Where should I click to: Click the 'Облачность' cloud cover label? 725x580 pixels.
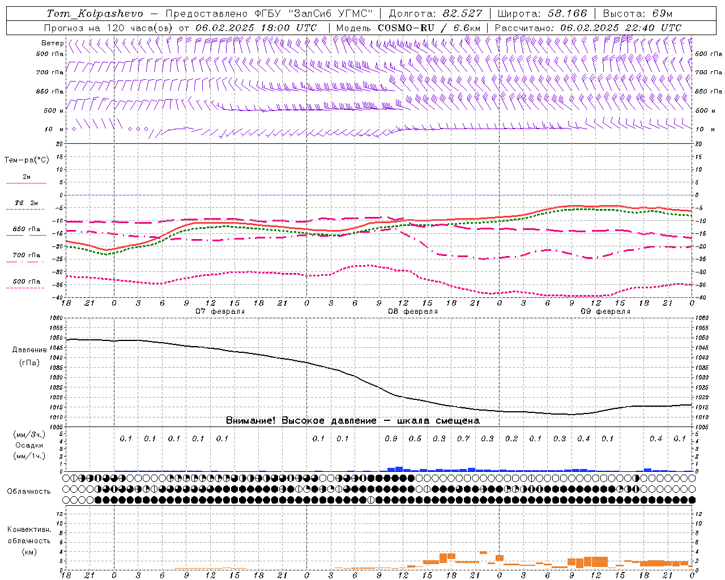[29, 492]
